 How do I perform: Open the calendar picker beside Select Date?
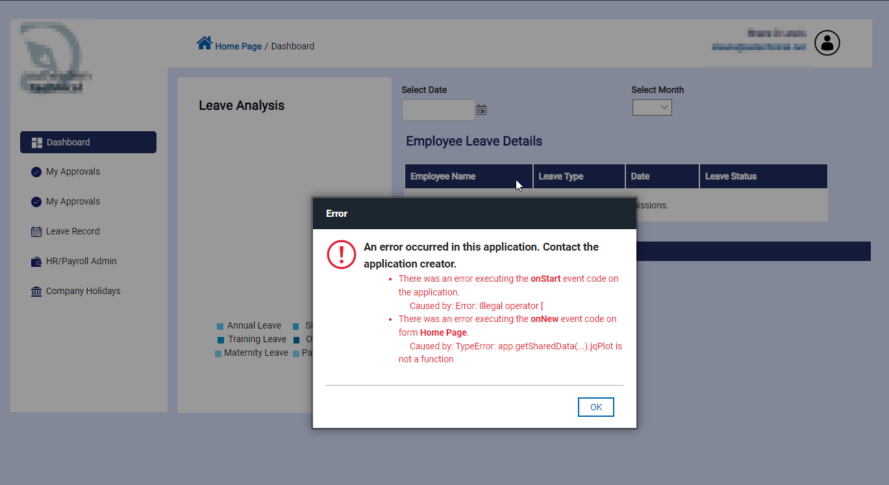click(x=481, y=110)
